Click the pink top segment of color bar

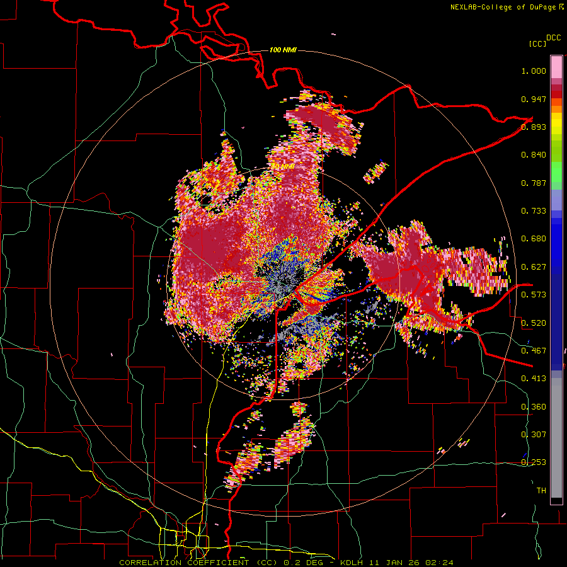[556, 67]
